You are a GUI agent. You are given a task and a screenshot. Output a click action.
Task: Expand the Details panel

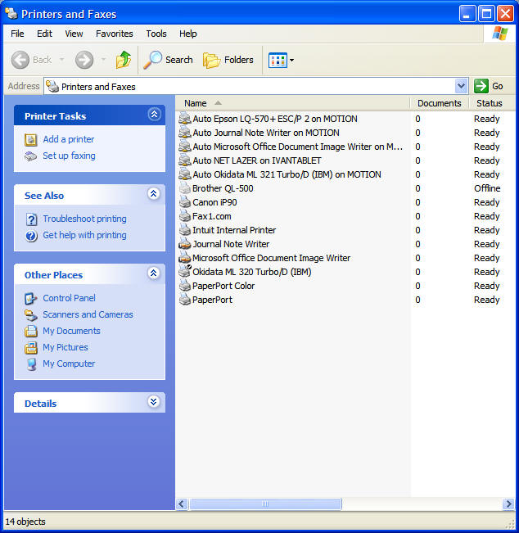pyautogui.click(x=153, y=402)
